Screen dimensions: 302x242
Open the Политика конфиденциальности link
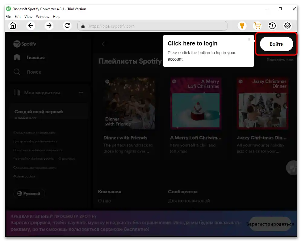click(x=38, y=150)
